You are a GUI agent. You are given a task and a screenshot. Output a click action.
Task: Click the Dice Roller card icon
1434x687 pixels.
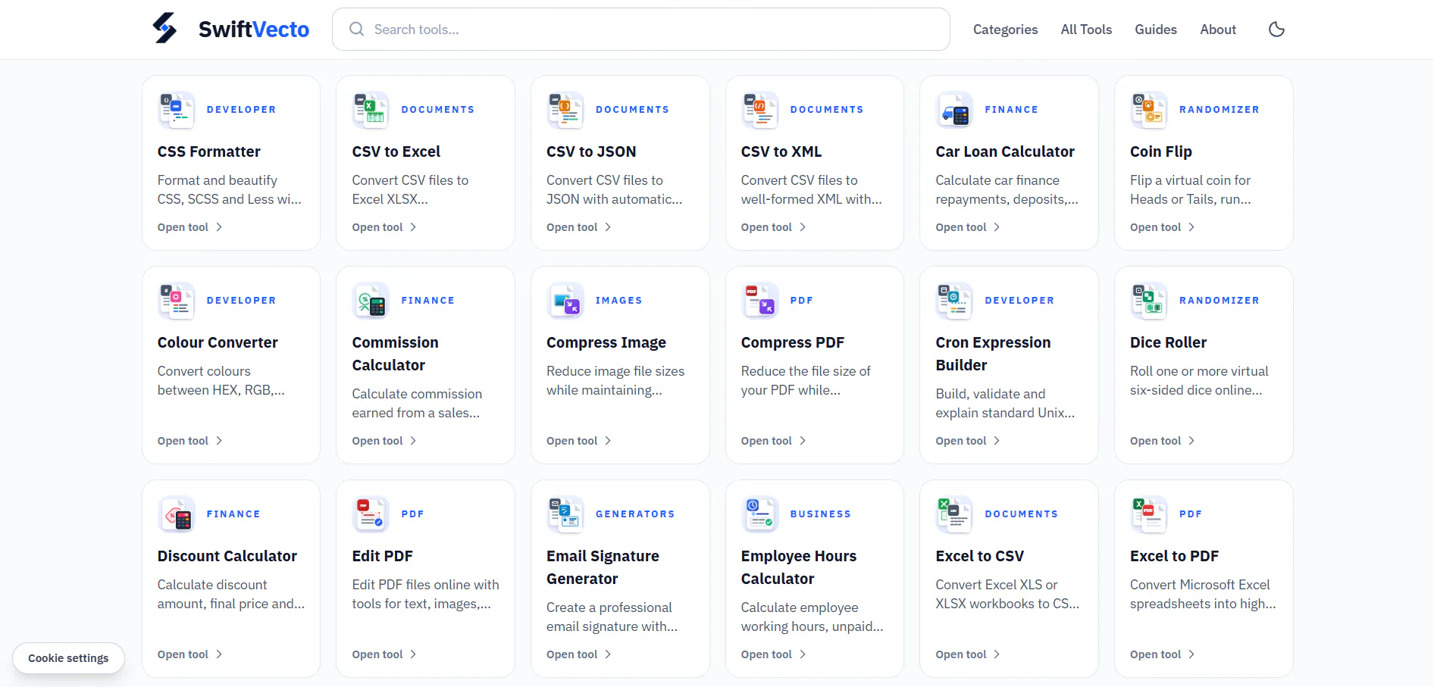coord(1149,301)
